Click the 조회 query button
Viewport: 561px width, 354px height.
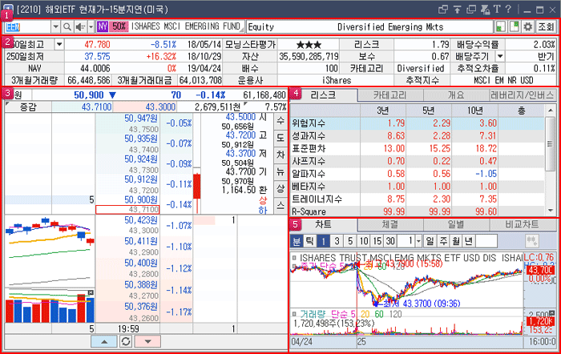pos(546,26)
